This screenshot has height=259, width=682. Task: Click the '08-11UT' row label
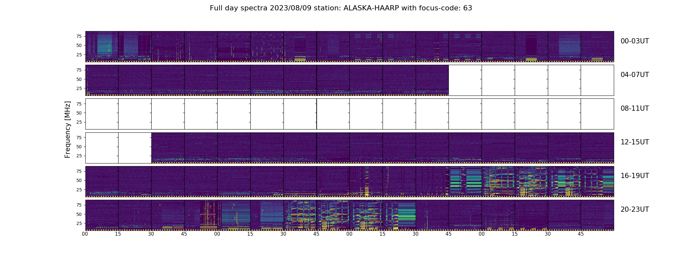[635, 108]
